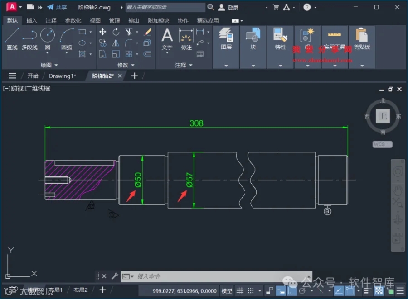Open the Text (文字) dropdown arrow
The image size is (408, 299).
167,53
